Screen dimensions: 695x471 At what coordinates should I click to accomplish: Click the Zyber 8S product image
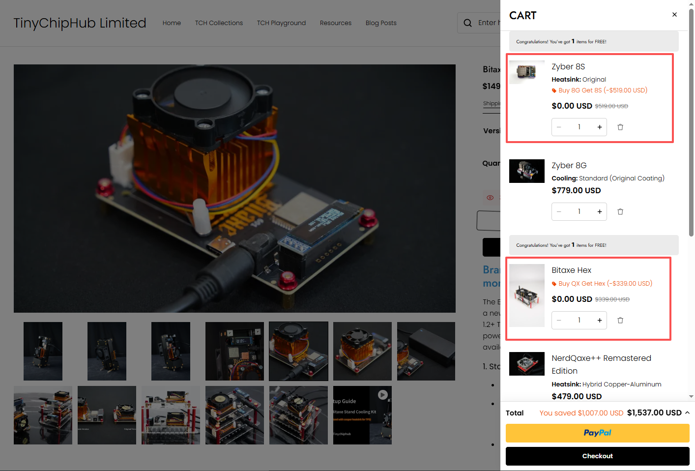click(x=526, y=72)
